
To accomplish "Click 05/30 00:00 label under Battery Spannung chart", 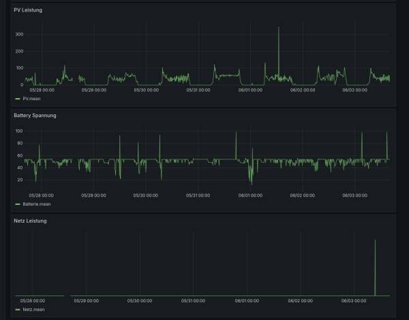I will pos(147,195).
